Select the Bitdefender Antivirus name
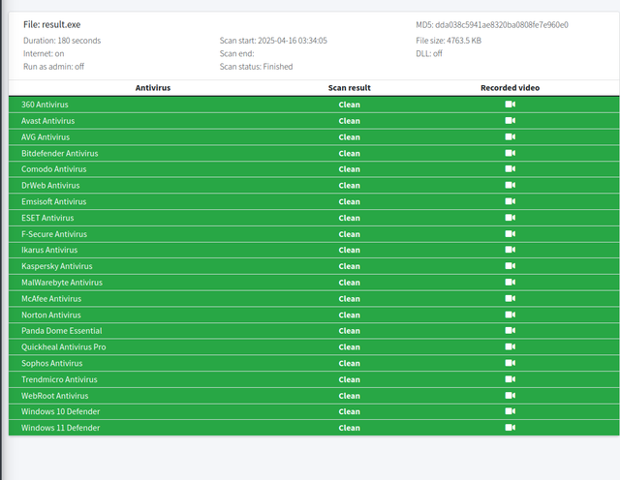620x480 pixels. [60, 153]
